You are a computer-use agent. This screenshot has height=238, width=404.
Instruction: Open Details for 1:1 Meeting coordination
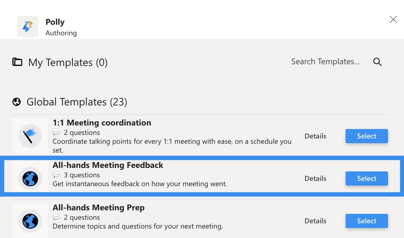pos(315,136)
